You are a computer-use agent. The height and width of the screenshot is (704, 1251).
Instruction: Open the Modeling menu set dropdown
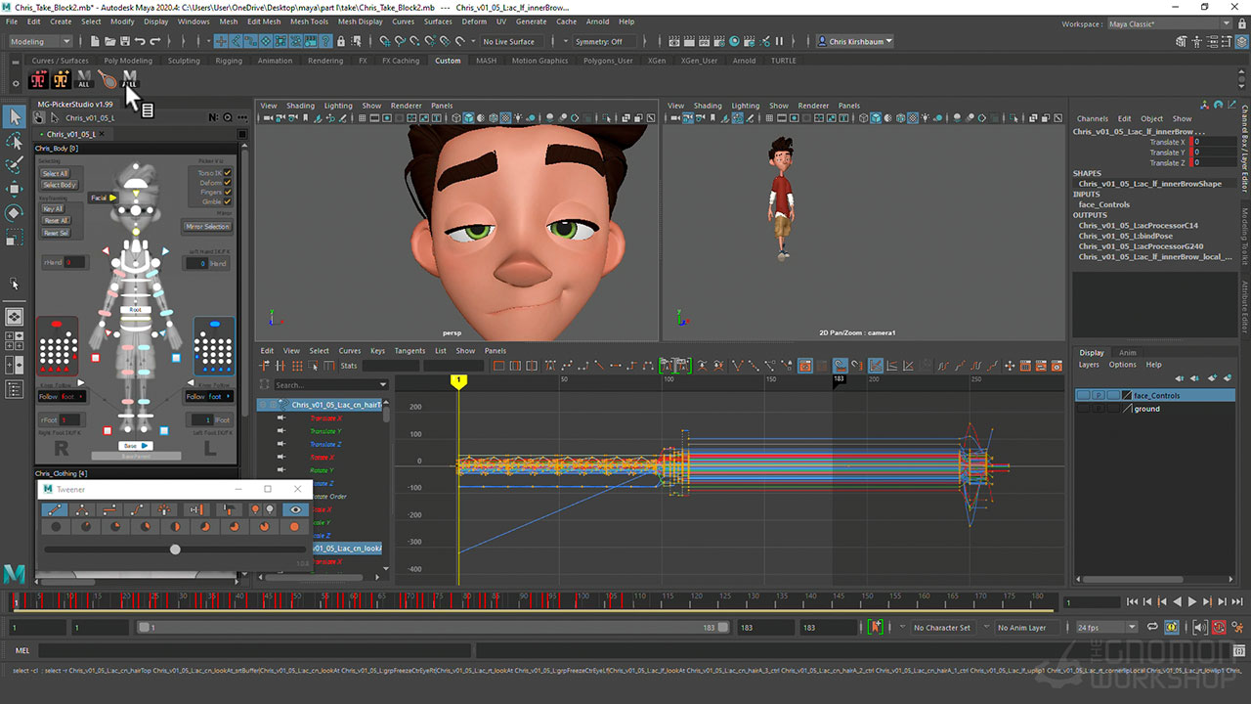coord(40,42)
